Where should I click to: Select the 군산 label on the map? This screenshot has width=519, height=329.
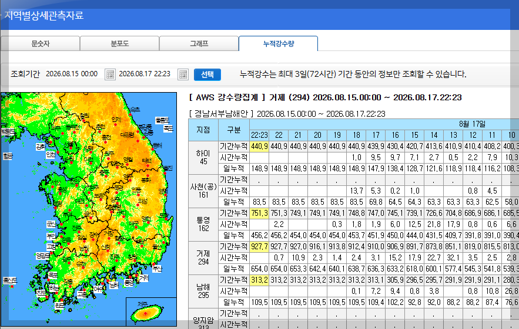[x=51, y=224]
